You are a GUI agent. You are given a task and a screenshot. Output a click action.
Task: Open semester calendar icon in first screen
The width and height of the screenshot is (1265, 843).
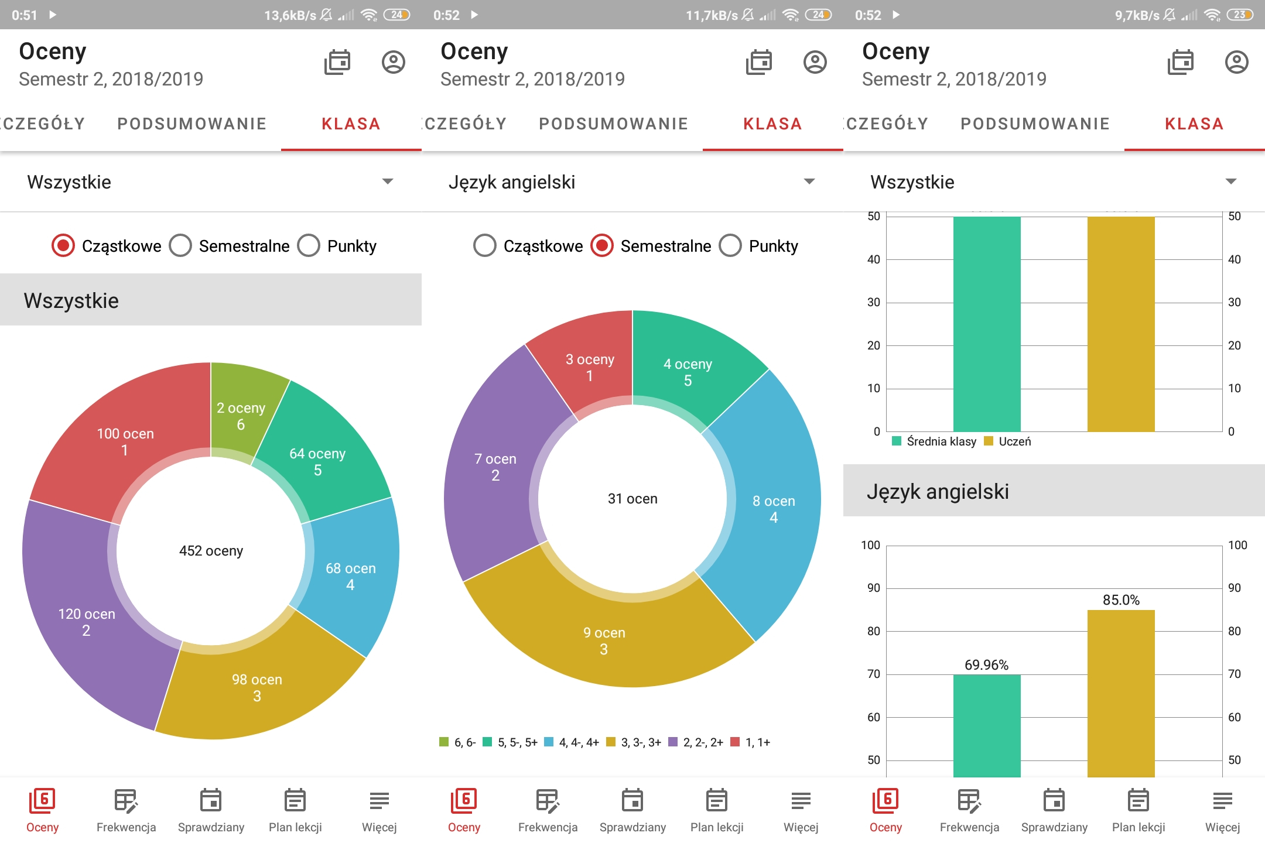pos(337,62)
